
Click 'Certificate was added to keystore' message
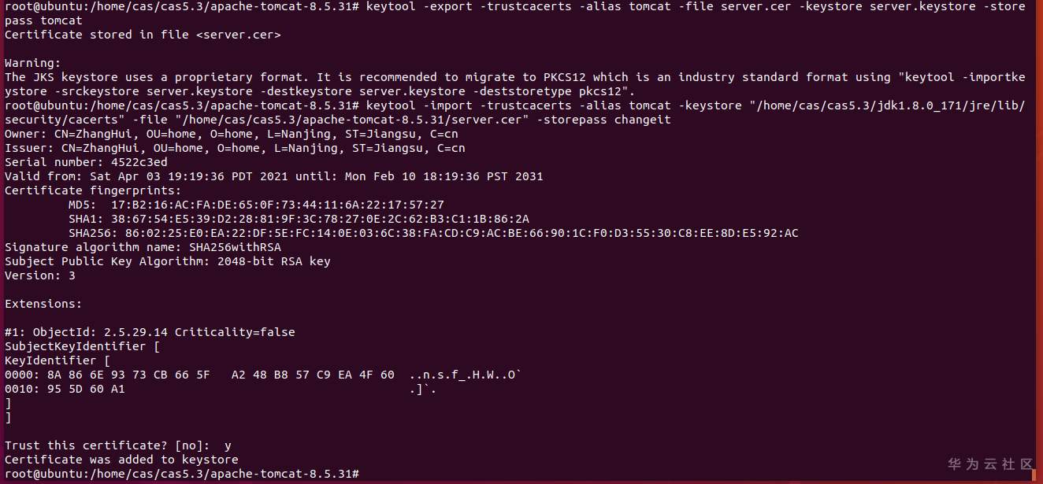pos(121,460)
